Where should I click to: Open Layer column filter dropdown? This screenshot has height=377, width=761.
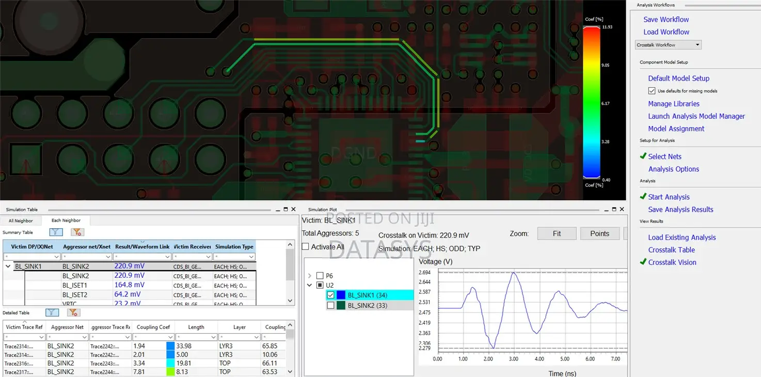[257, 337]
